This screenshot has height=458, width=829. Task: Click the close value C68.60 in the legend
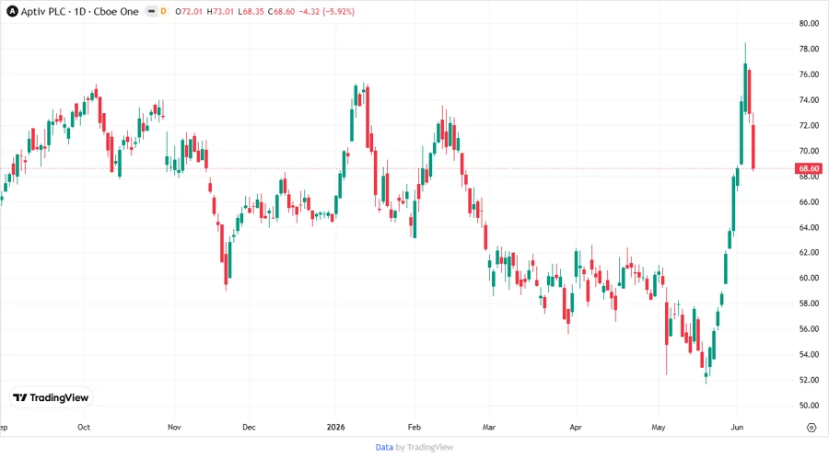[281, 11]
